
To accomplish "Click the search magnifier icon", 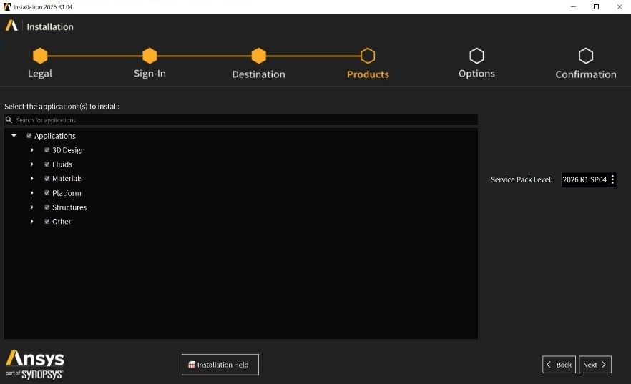I will pos(9,120).
